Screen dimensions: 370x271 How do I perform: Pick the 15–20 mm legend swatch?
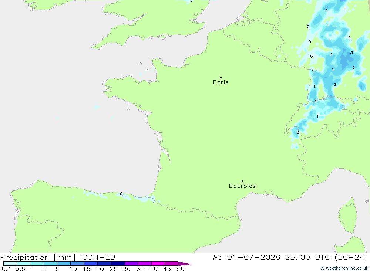pos(91,264)
